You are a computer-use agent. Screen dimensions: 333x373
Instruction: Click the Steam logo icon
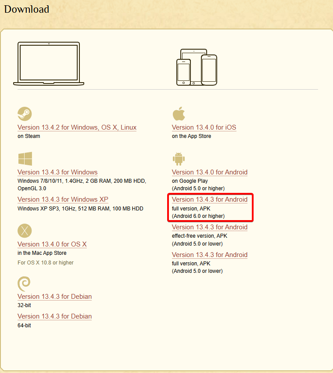pos(25,114)
